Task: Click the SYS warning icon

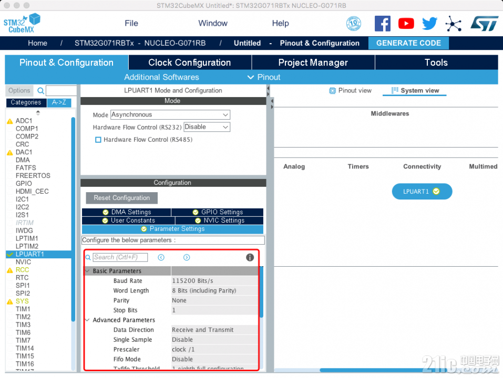Action: pyautogui.click(x=10, y=302)
